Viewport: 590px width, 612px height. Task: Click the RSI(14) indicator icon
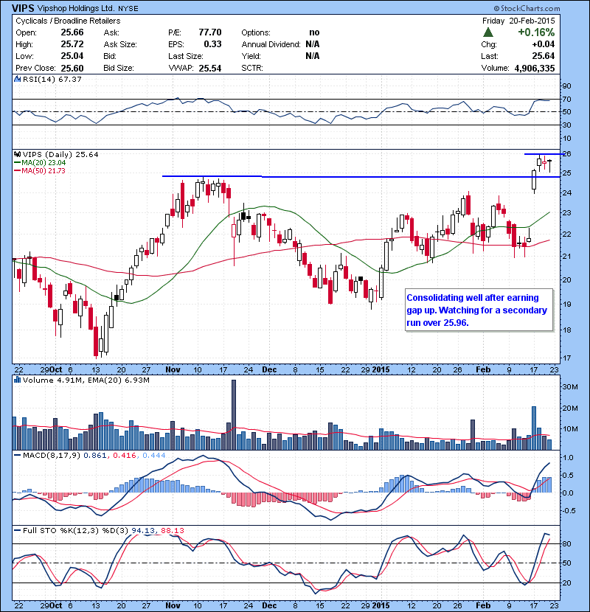click(17, 79)
